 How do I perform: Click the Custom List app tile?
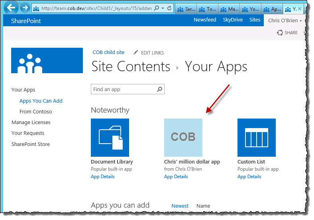(257, 138)
